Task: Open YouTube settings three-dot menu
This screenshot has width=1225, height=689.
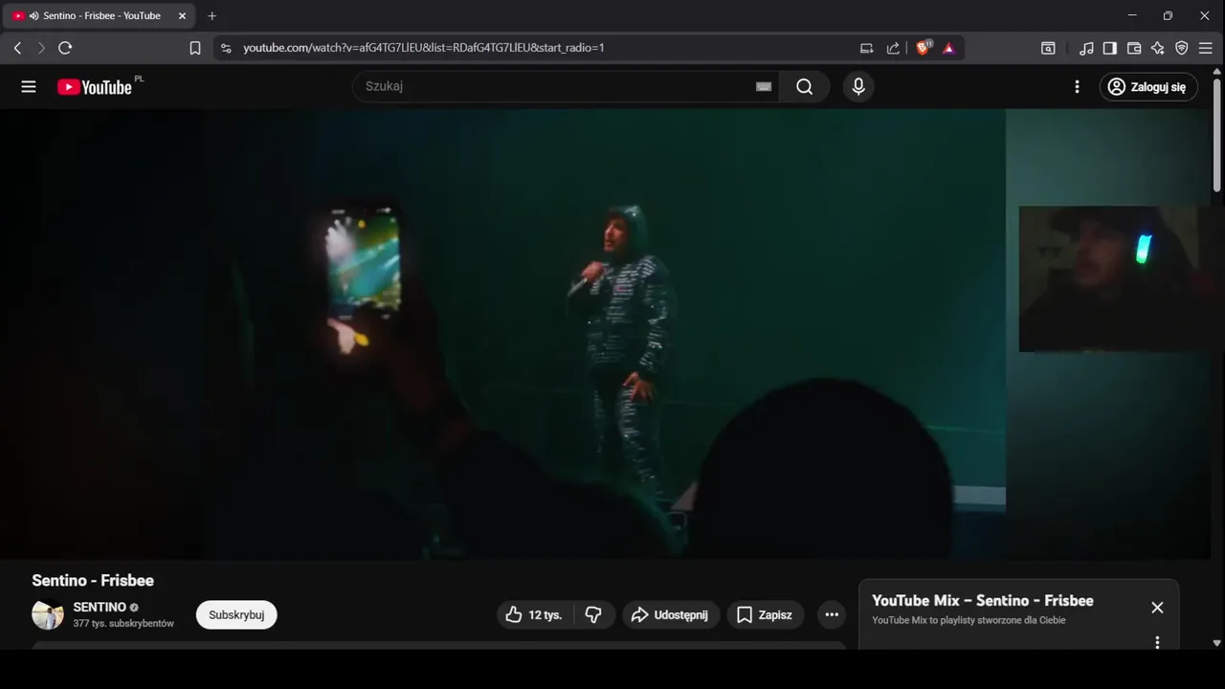Action: point(1077,87)
